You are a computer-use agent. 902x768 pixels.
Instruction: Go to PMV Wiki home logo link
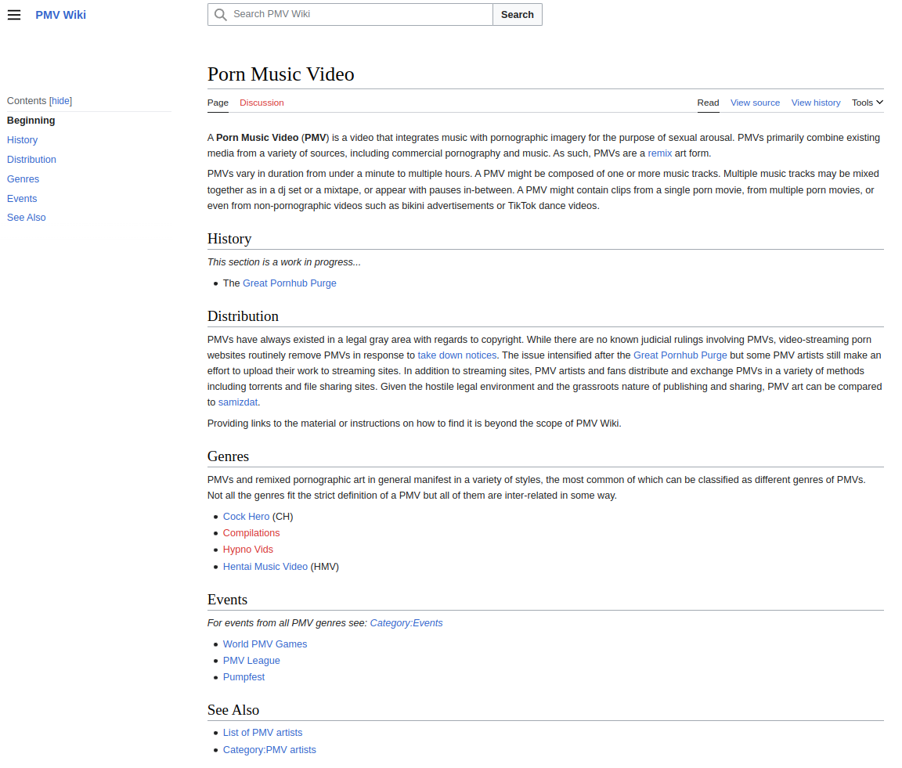60,15
